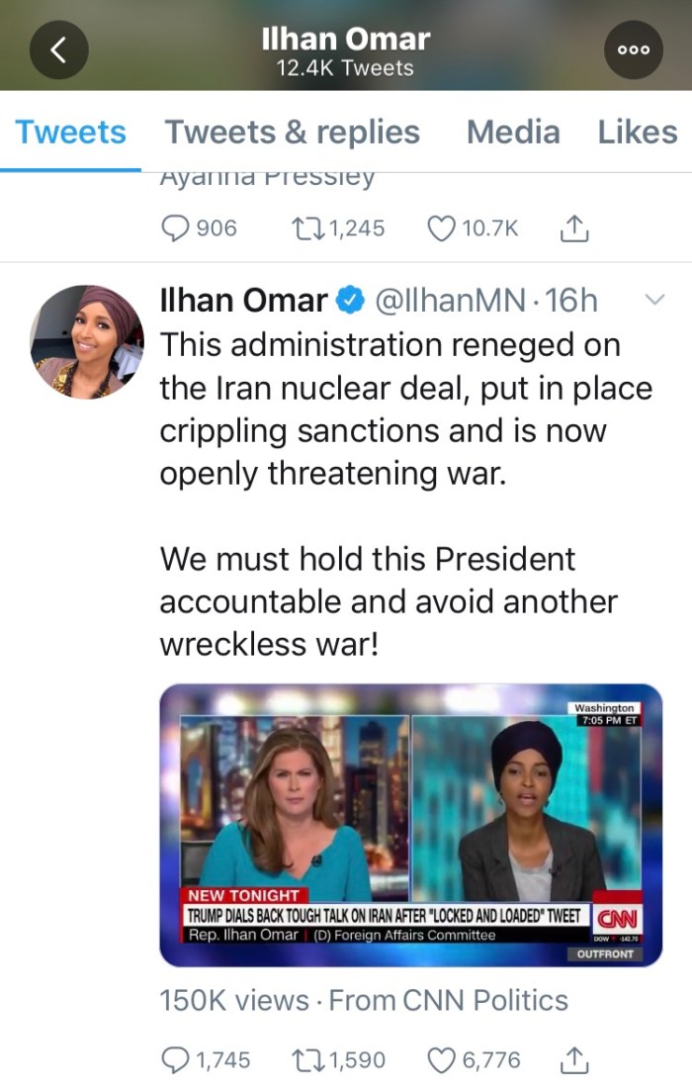
Task: Expand the tweet options chevron
Action: pyautogui.click(x=654, y=300)
